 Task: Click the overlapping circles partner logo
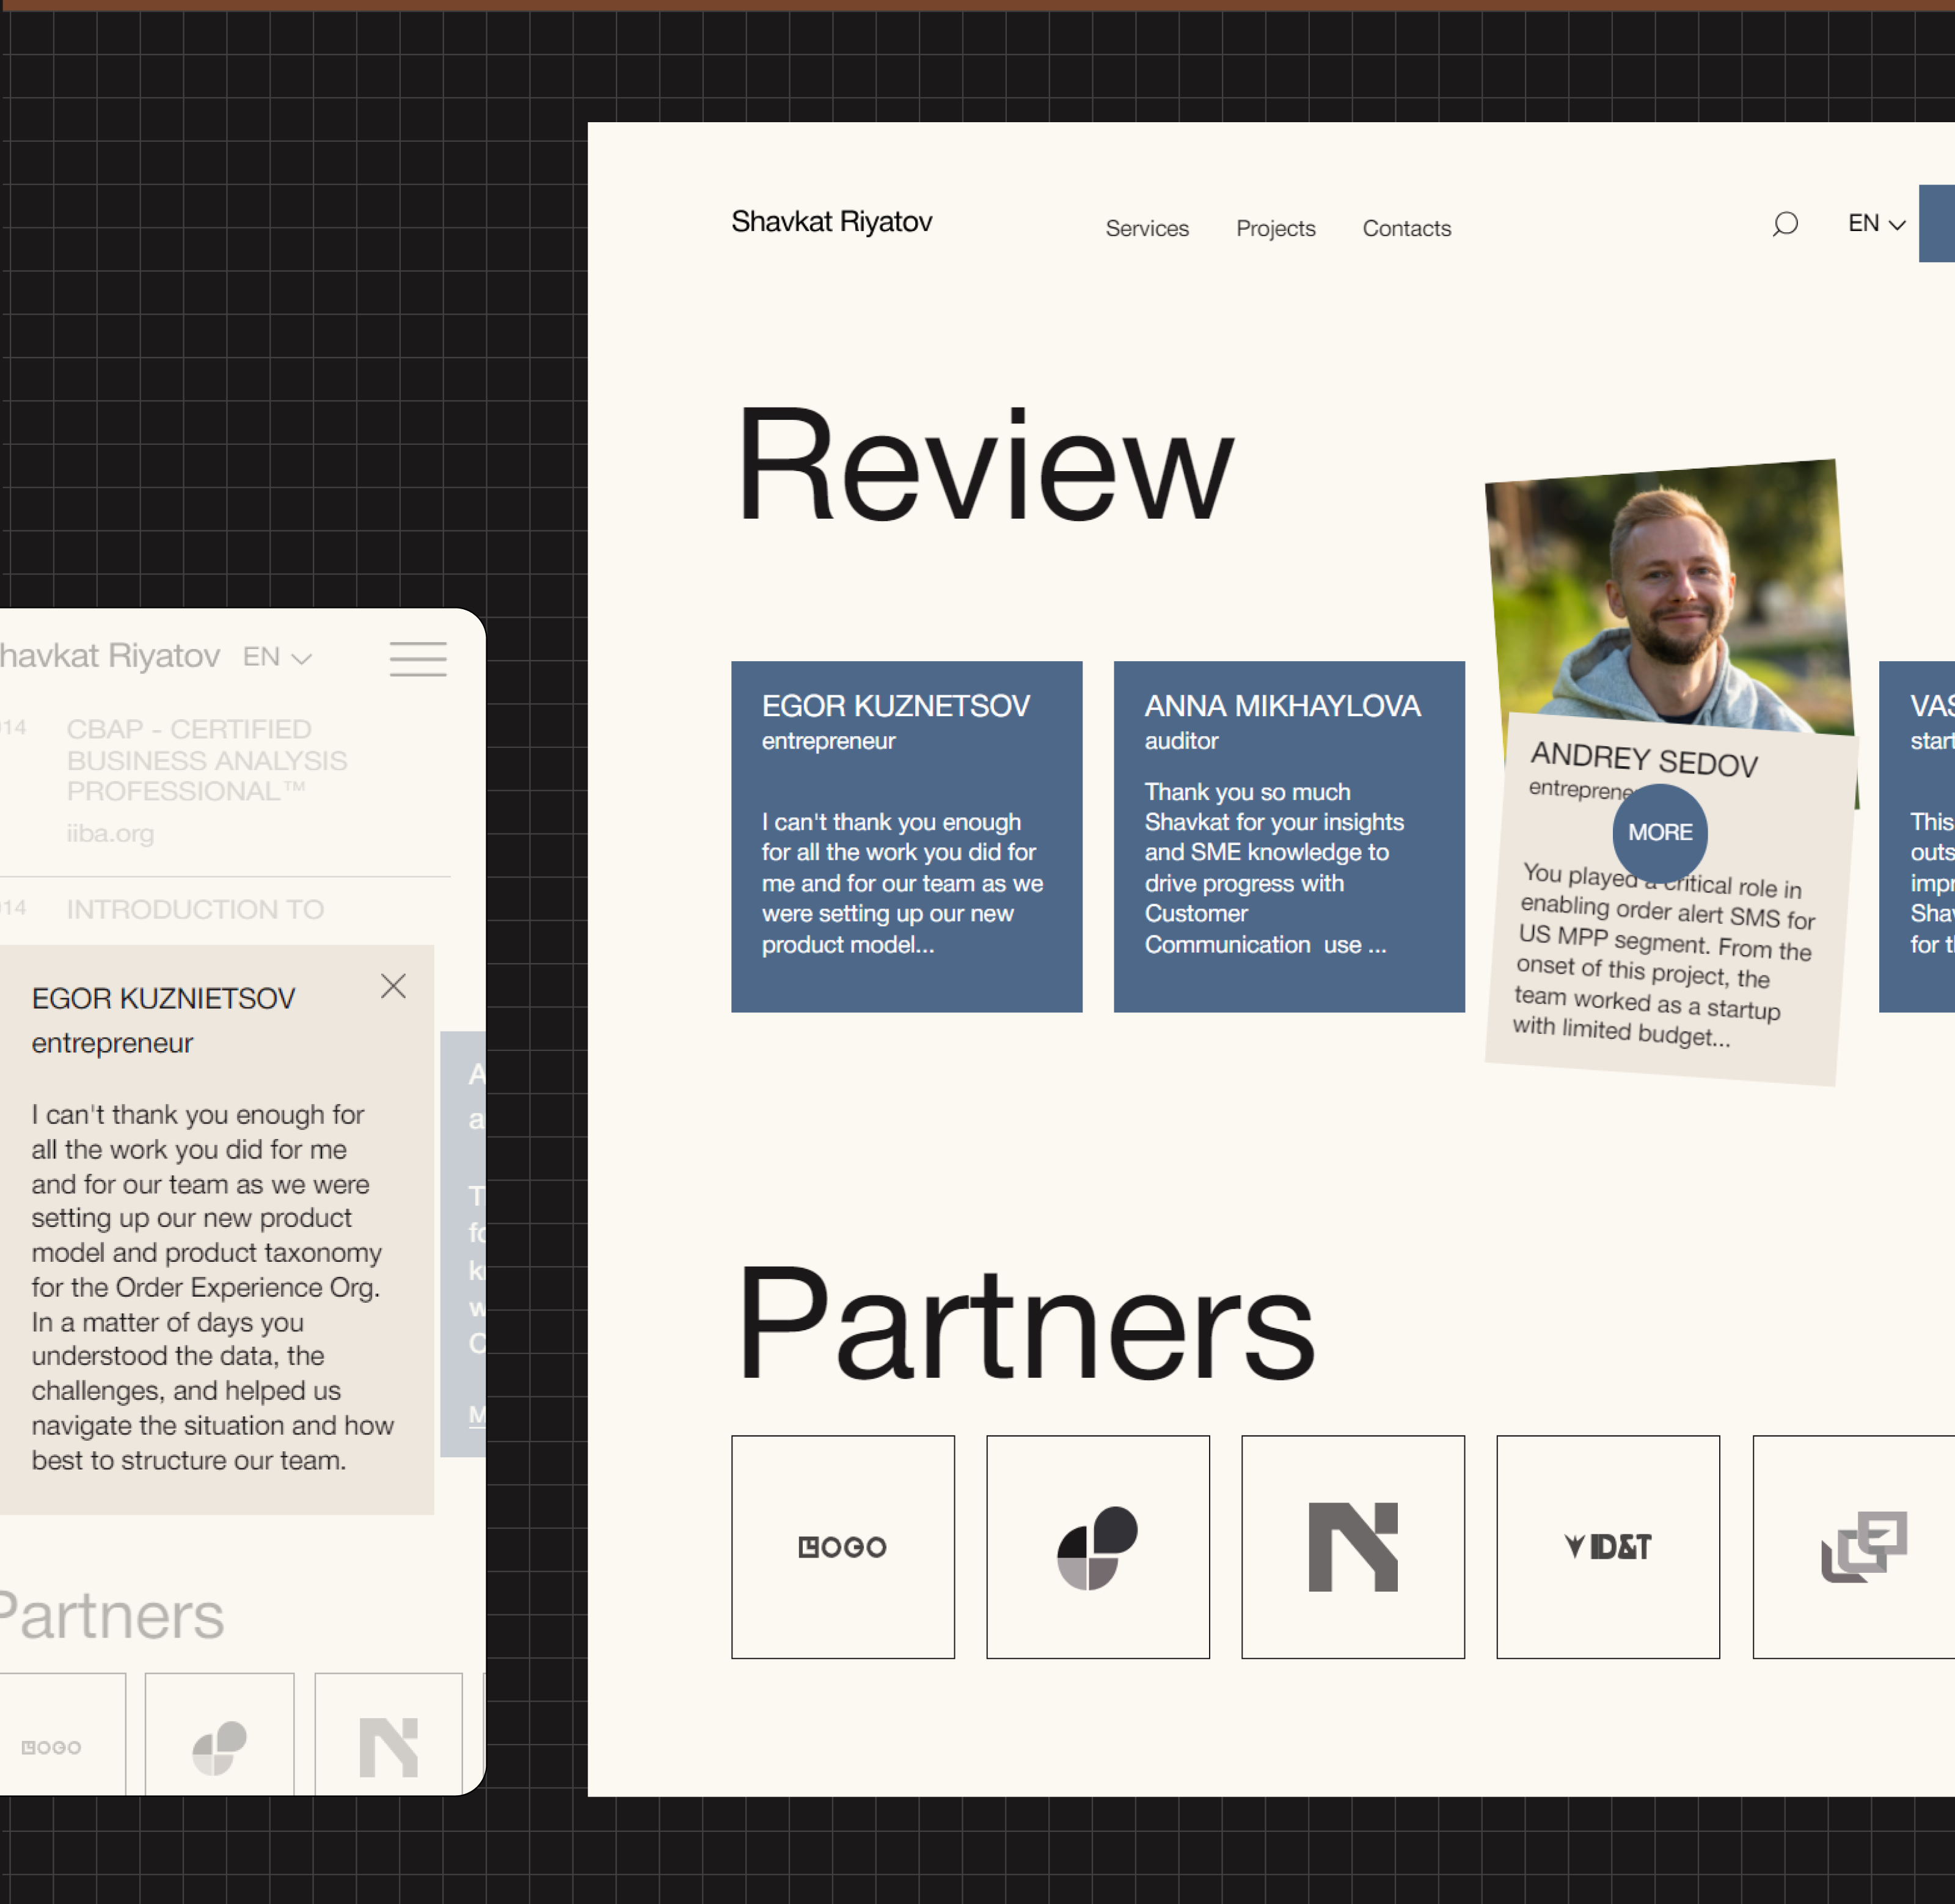point(1097,1547)
